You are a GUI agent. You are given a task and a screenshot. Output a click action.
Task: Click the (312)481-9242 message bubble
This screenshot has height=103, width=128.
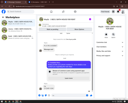[x=49, y=87]
